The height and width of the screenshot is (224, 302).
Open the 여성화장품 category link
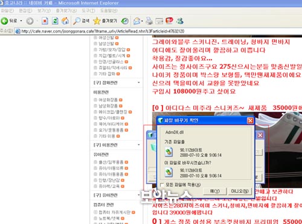108,100
